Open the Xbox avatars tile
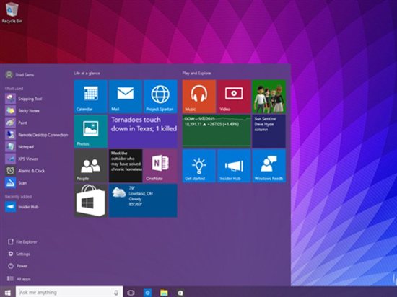The height and width of the screenshot is (297, 397). tap(269, 97)
